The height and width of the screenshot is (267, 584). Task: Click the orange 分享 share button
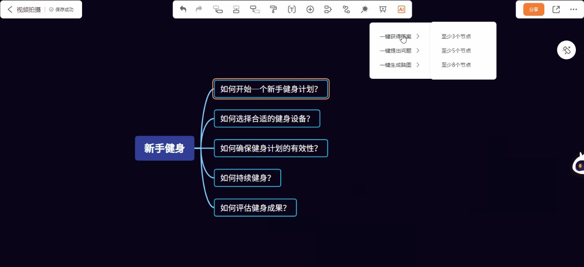[534, 9]
